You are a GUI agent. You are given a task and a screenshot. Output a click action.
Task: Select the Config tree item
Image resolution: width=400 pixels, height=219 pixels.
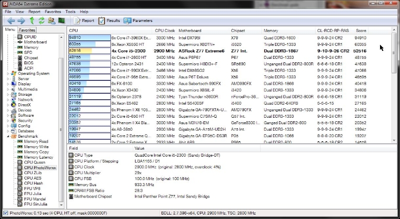click(x=24, y=126)
